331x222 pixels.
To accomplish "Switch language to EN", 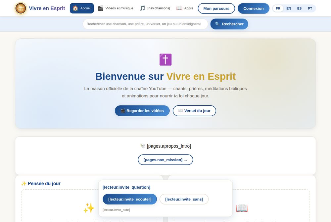I will (289, 9).
